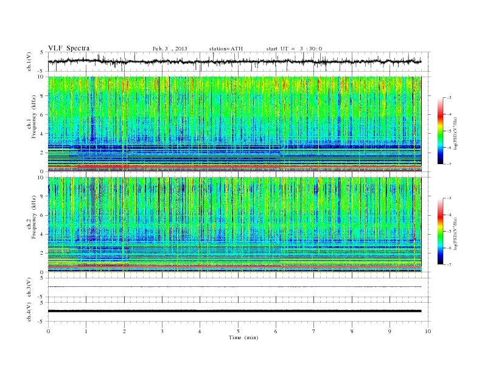This screenshot has width=482, height=372.
Task: Click the flat ch.3 voltage trace
Action: point(234,287)
